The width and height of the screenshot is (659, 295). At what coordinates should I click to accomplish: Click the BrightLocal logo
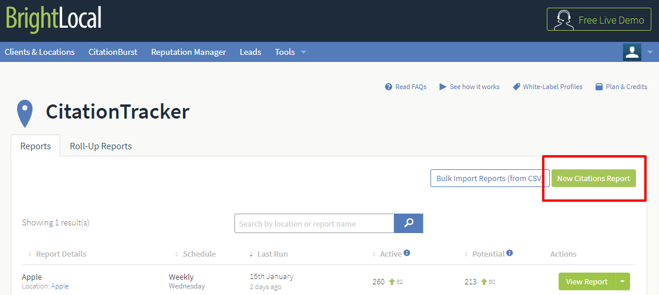(x=54, y=18)
